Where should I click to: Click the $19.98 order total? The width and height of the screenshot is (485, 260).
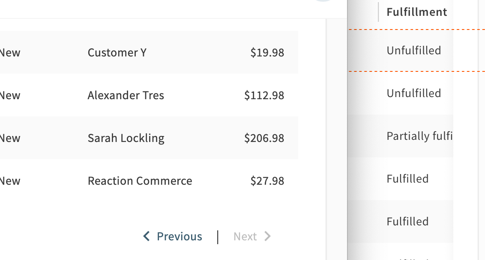click(x=266, y=52)
